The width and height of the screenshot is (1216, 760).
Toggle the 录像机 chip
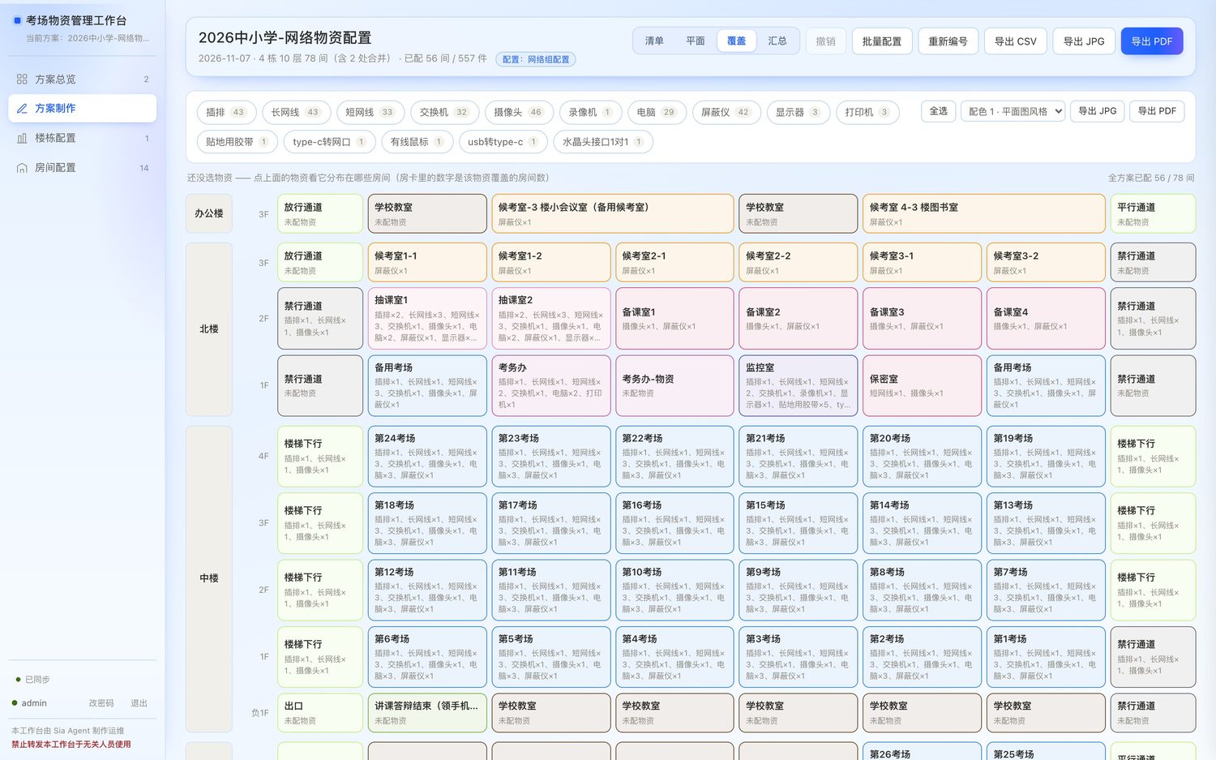590,113
